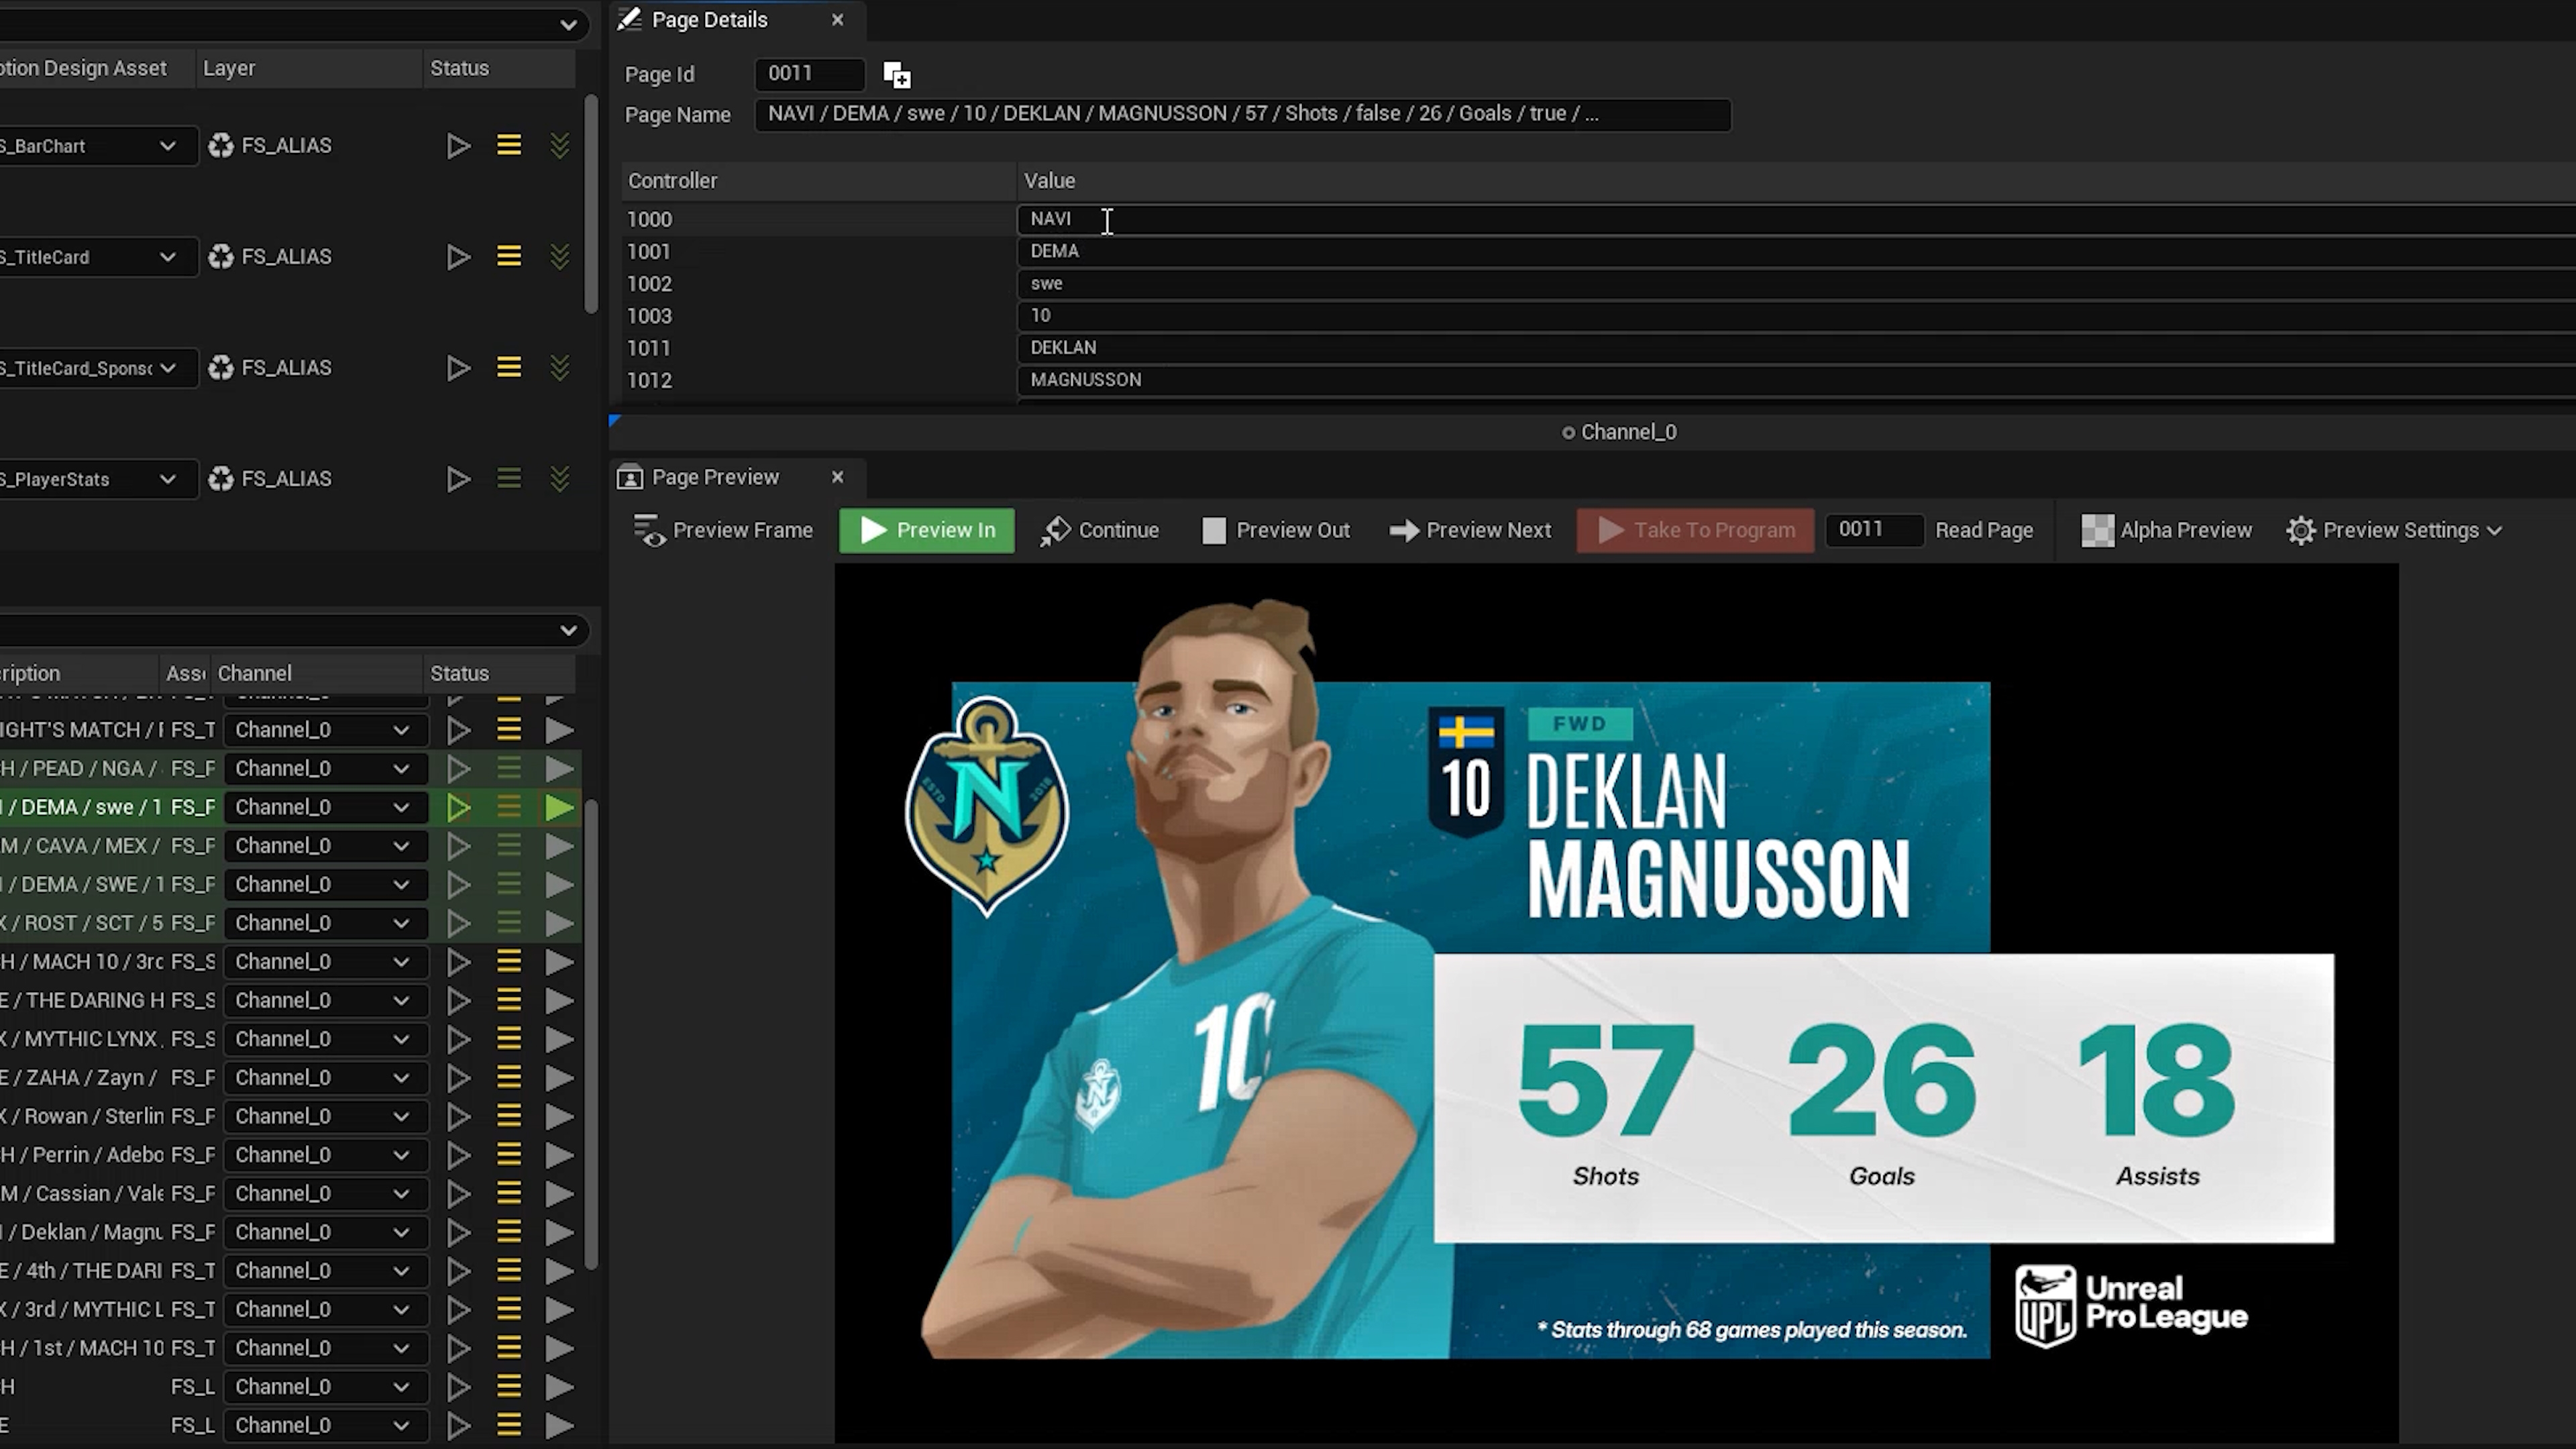Switch to the Page Details tab
Image resolution: width=2576 pixels, height=1449 pixels.
coord(709,20)
